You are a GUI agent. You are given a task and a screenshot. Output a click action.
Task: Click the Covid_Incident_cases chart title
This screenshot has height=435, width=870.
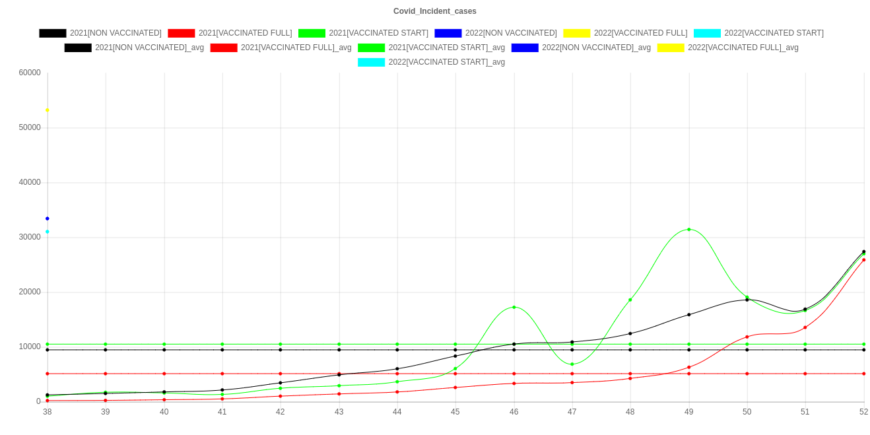[x=435, y=11]
